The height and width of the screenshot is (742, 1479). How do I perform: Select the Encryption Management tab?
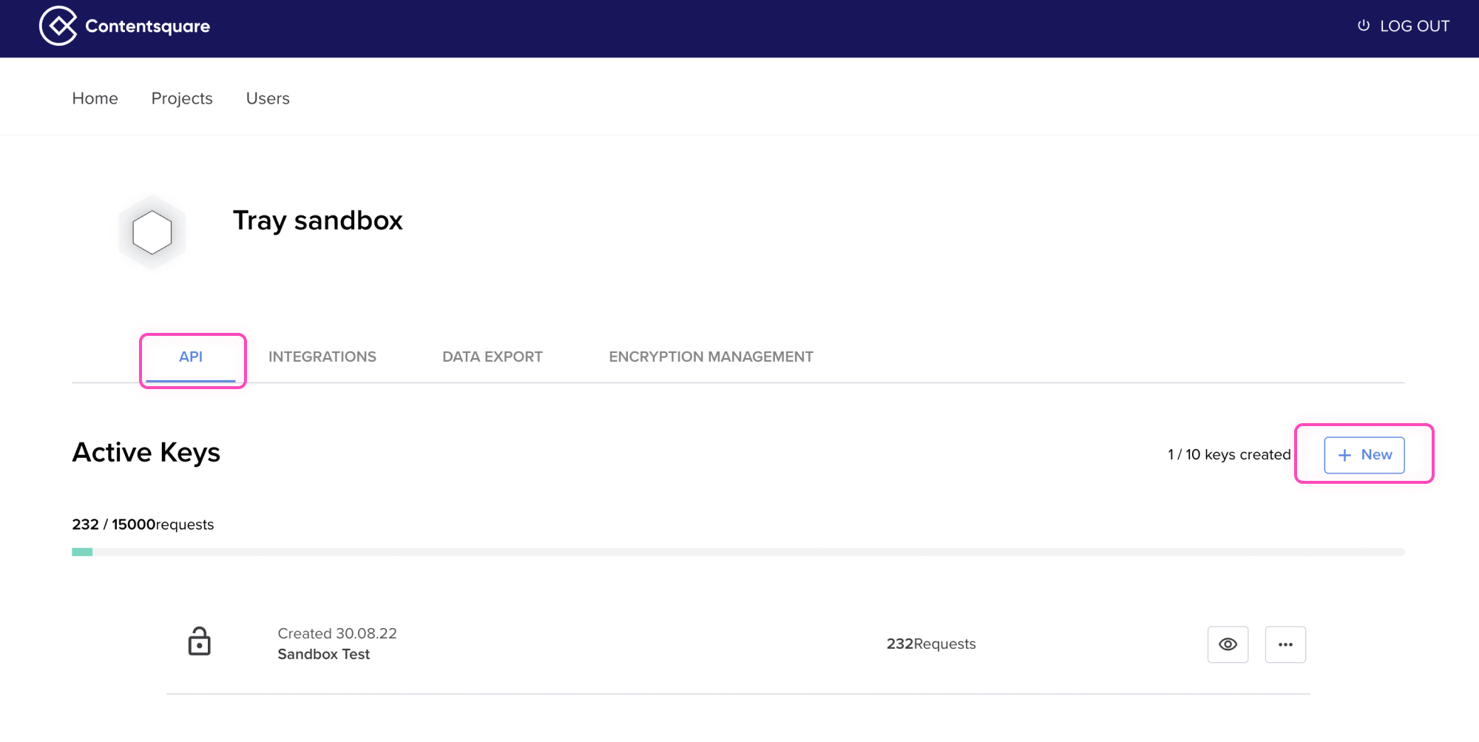point(710,357)
